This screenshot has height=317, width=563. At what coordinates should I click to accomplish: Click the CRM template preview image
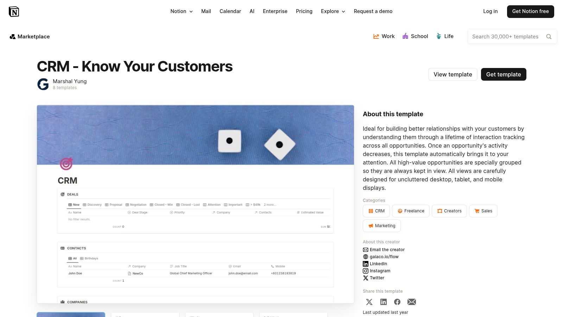(195, 204)
